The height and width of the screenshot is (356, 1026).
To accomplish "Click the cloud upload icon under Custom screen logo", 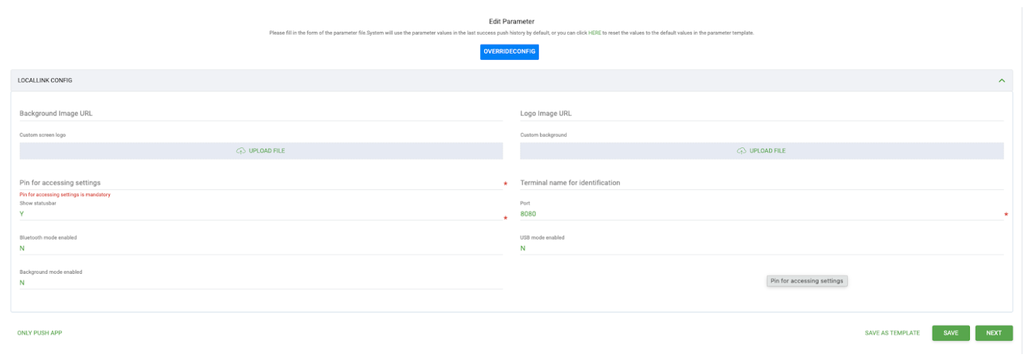I will (241, 151).
